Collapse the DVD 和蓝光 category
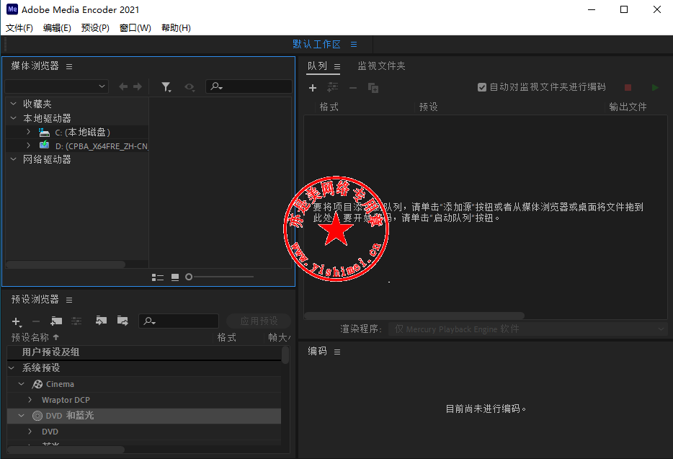This screenshot has width=673, height=459. 21,416
